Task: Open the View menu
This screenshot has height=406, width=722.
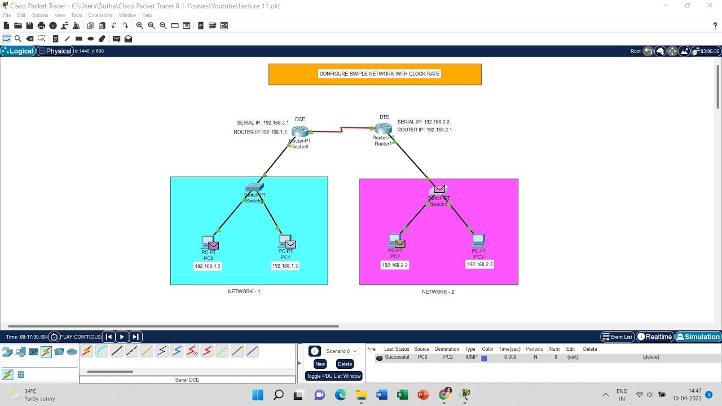Action: pyautogui.click(x=60, y=15)
